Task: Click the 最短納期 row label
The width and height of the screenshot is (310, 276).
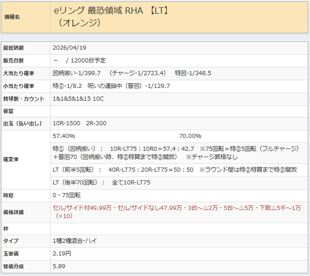Action: (x=13, y=48)
